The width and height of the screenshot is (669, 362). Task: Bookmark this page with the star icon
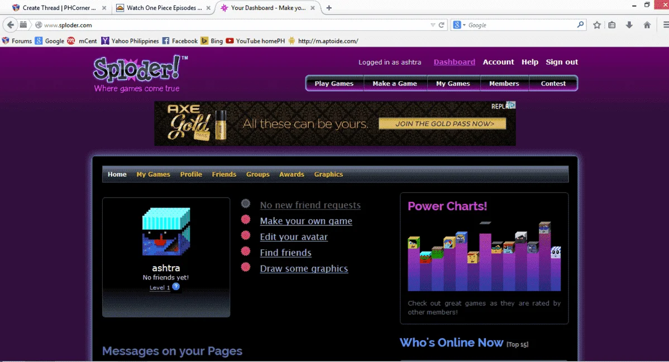click(x=597, y=25)
